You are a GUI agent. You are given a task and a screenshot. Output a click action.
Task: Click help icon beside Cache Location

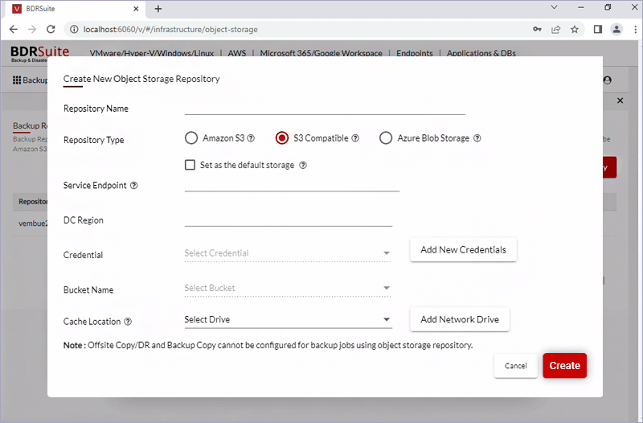128,321
